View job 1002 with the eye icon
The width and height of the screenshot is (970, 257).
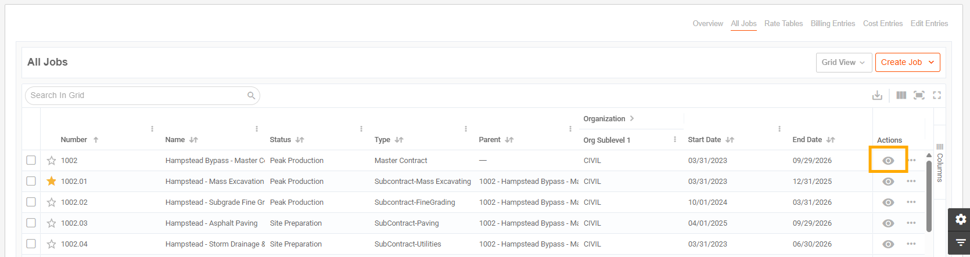(x=888, y=161)
